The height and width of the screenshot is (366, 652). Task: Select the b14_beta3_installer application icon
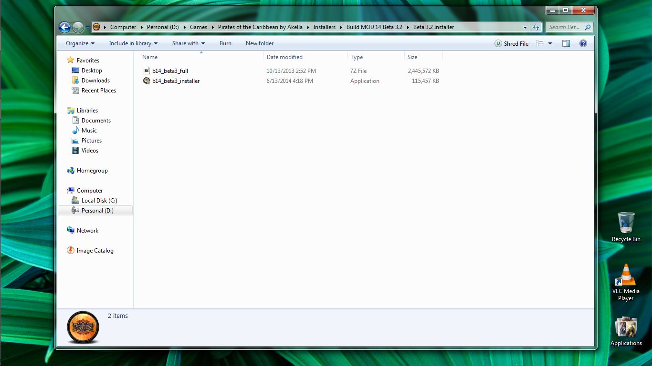[x=147, y=81]
